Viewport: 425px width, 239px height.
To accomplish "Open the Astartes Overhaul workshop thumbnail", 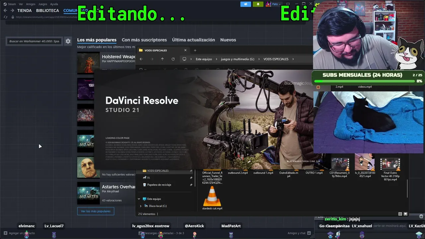I will tap(88, 193).
